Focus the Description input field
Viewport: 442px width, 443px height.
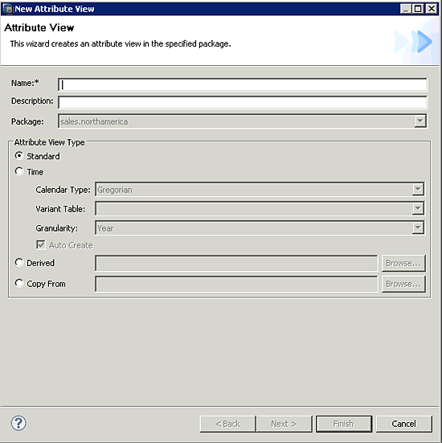243,102
